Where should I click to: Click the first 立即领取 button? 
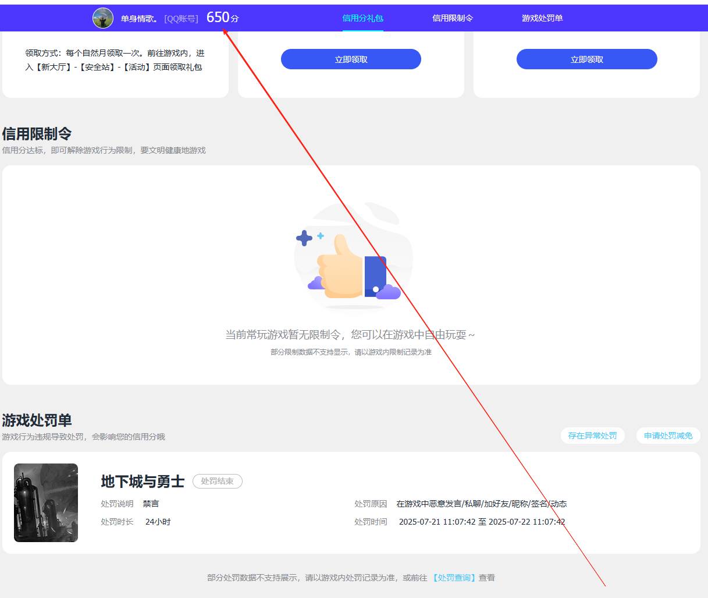pyautogui.click(x=351, y=59)
